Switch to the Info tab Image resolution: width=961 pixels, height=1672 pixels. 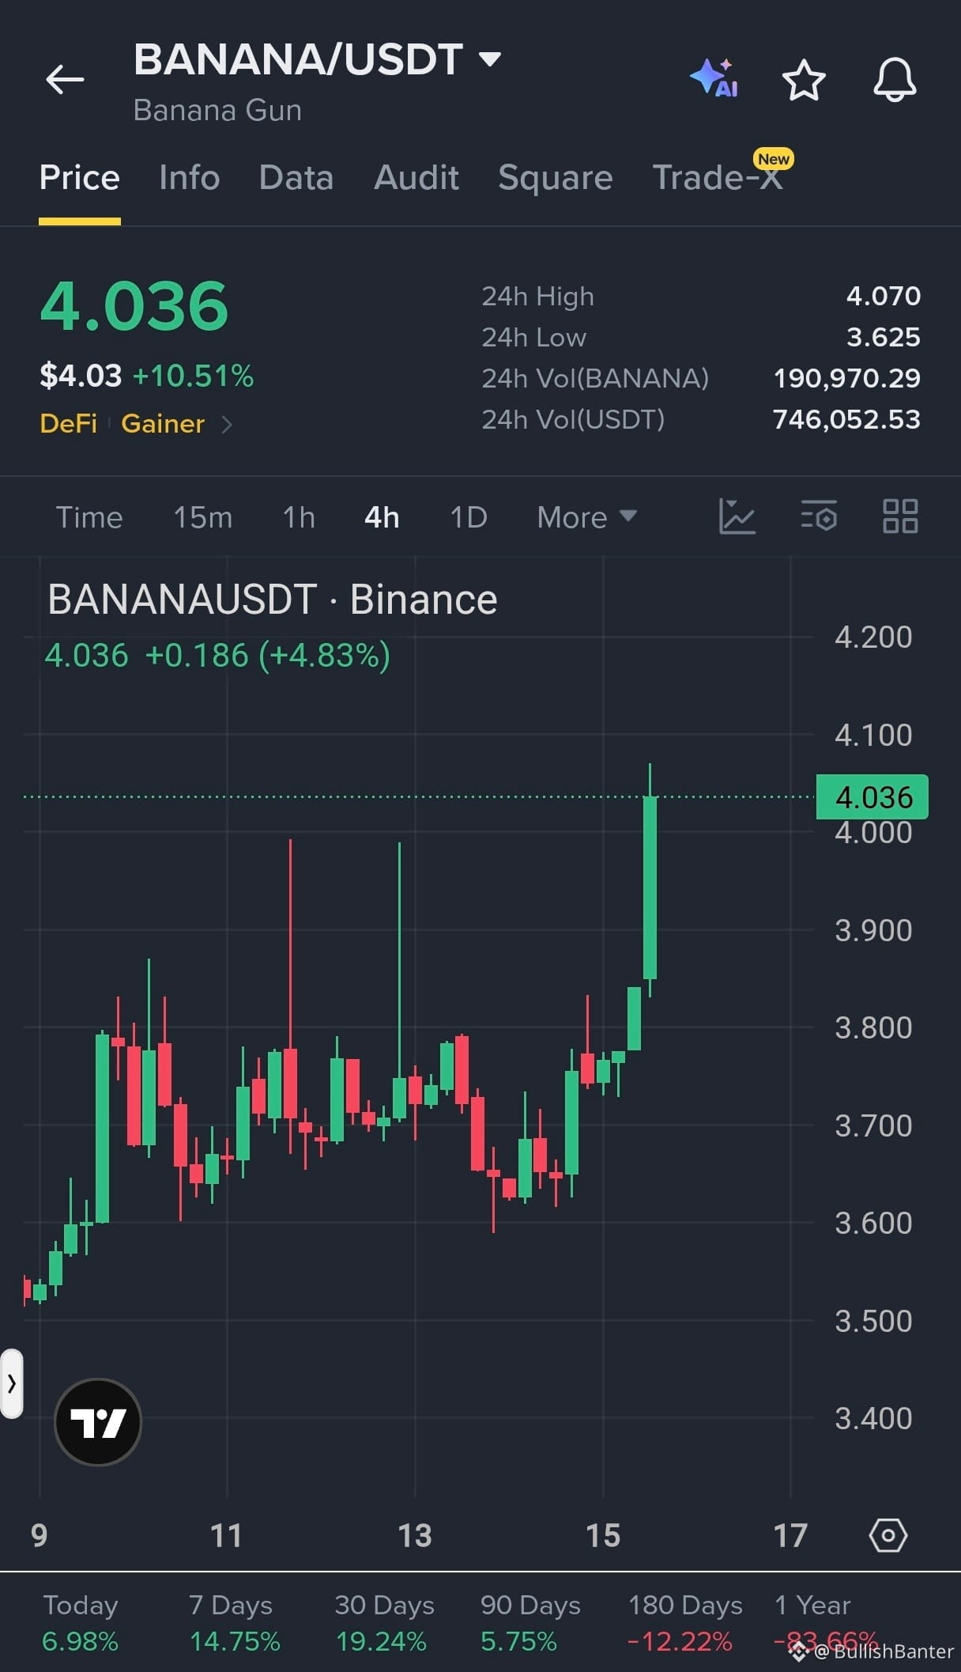coord(189,178)
